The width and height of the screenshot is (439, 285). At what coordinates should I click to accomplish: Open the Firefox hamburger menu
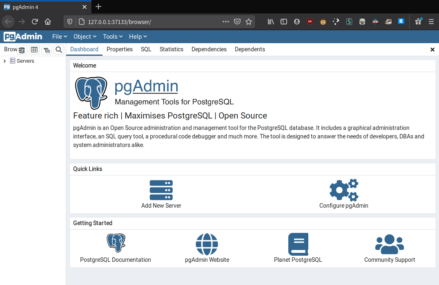[431, 22]
